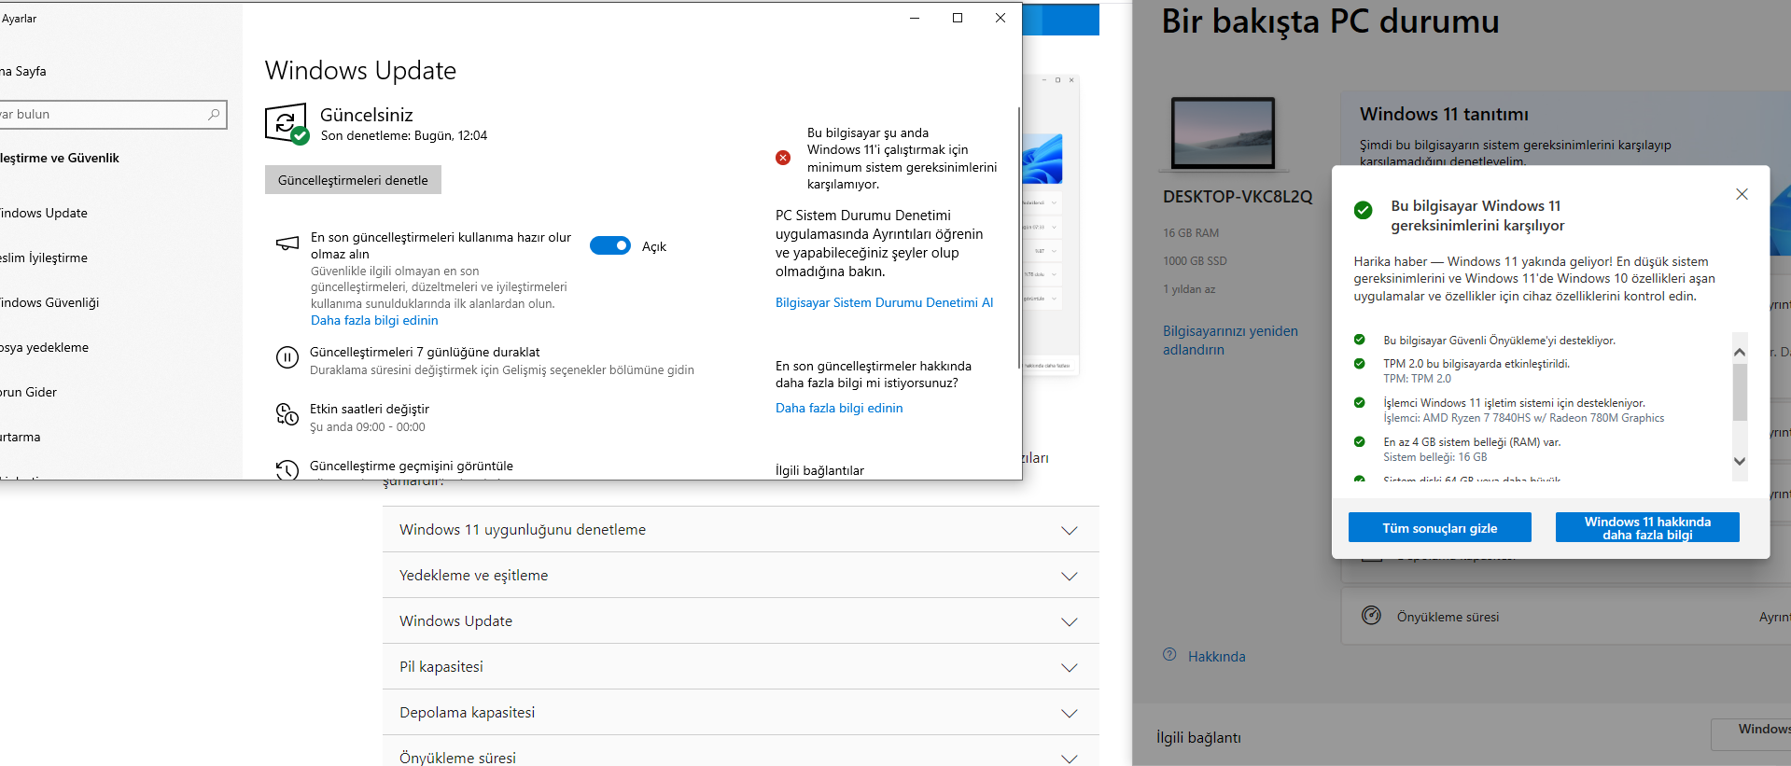
Task: Click the green check beside the İşlemci result
Action: [x=1360, y=402]
